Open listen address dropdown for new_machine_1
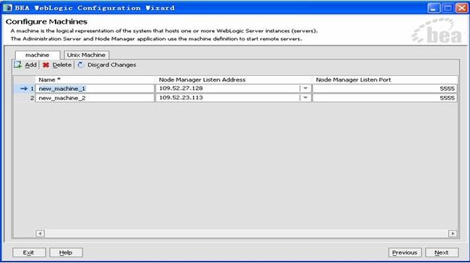The height and width of the screenshot is (263, 470). [x=305, y=89]
